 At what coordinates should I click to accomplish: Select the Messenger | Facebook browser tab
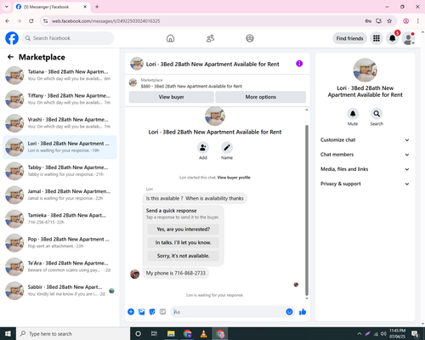pos(52,7)
